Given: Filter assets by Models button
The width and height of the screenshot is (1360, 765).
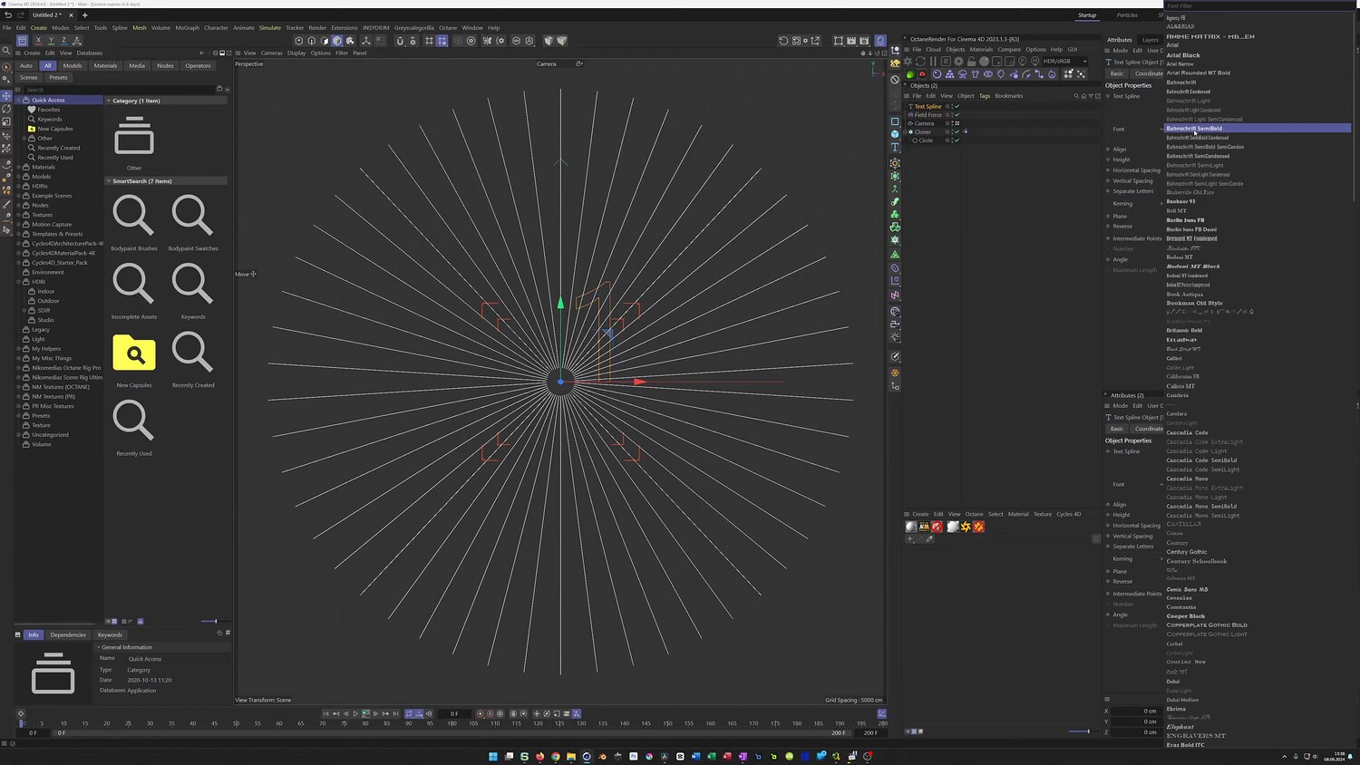Looking at the screenshot, I should [x=73, y=65].
